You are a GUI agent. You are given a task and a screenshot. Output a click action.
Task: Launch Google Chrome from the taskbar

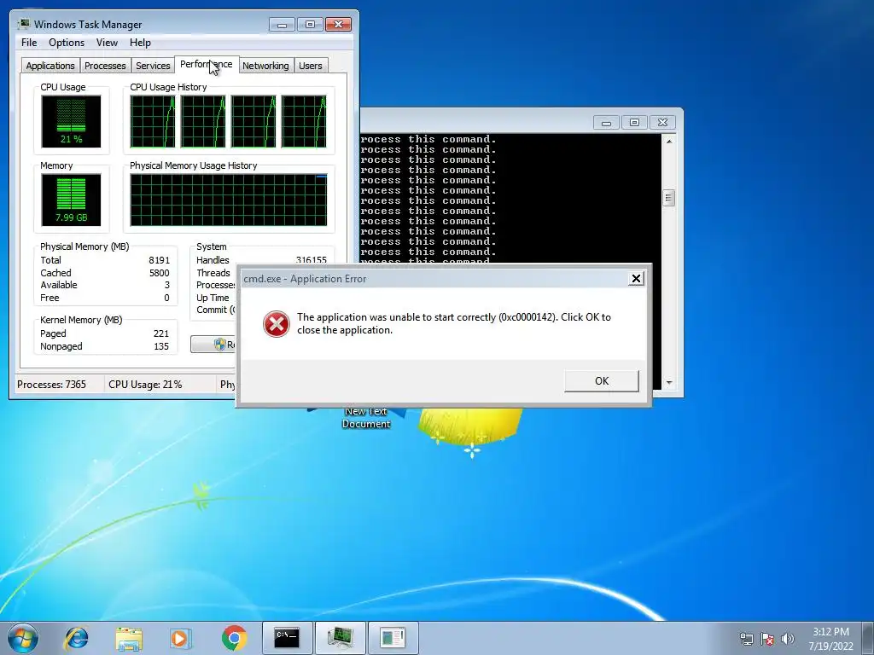(x=234, y=638)
